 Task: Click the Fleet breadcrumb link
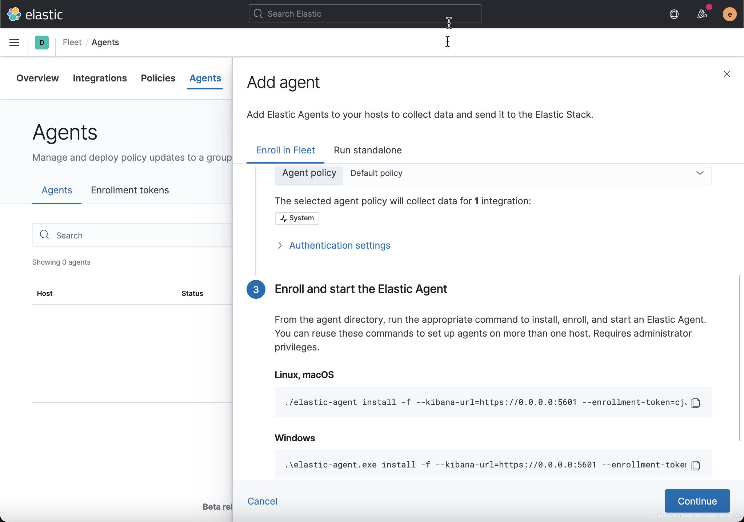pos(72,43)
